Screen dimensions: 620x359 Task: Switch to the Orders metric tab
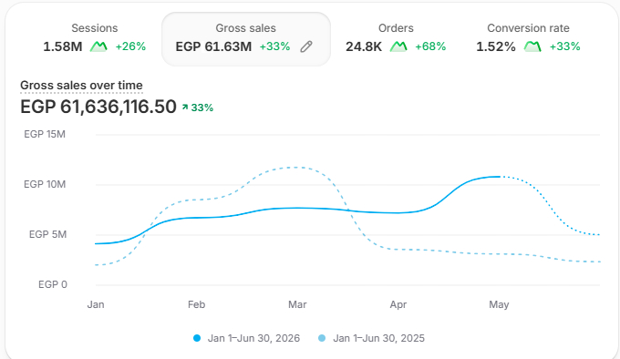click(396, 38)
